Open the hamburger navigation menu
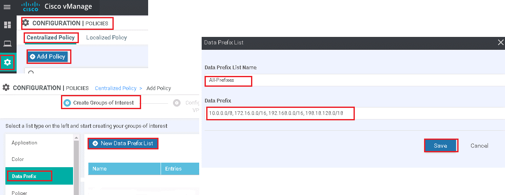Screen dimensions: 505x195 pyautogui.click(x=7, y=7)
